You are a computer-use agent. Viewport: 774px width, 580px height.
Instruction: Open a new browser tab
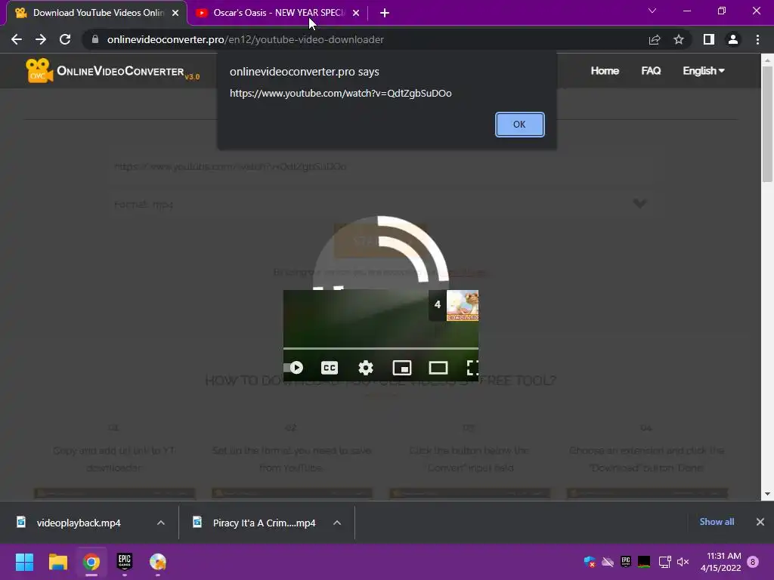tap(385, 14)
